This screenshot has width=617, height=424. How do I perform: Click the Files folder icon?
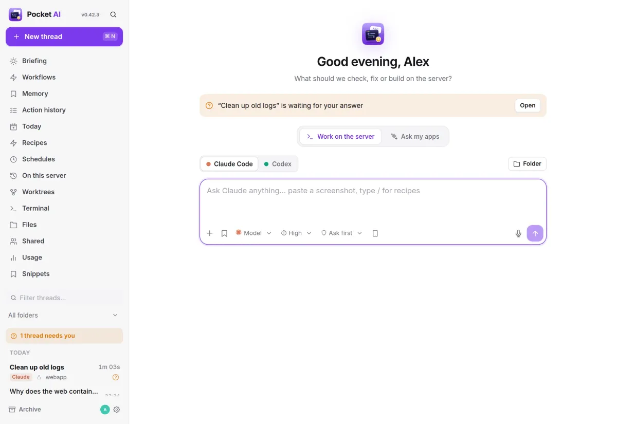click(13, 225)
